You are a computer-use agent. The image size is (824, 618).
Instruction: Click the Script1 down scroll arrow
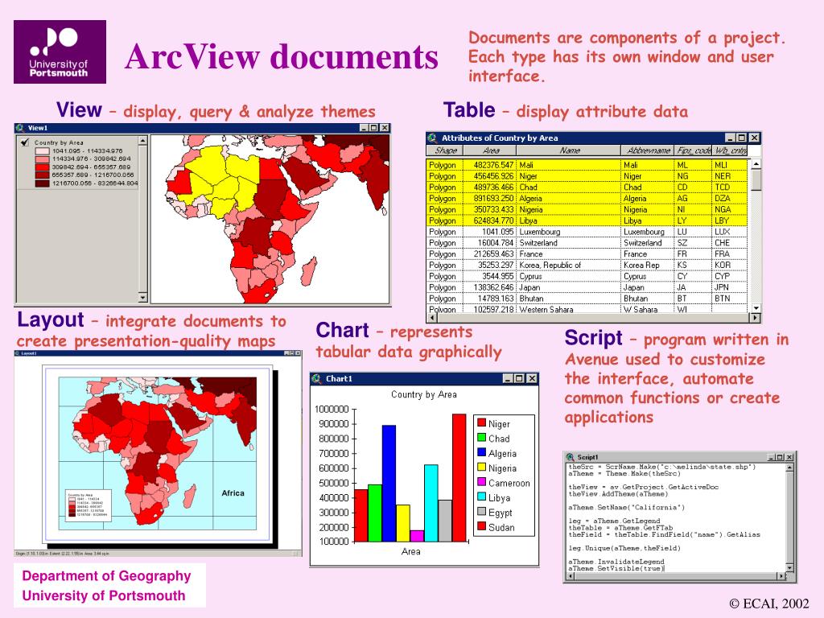point(789,567)
